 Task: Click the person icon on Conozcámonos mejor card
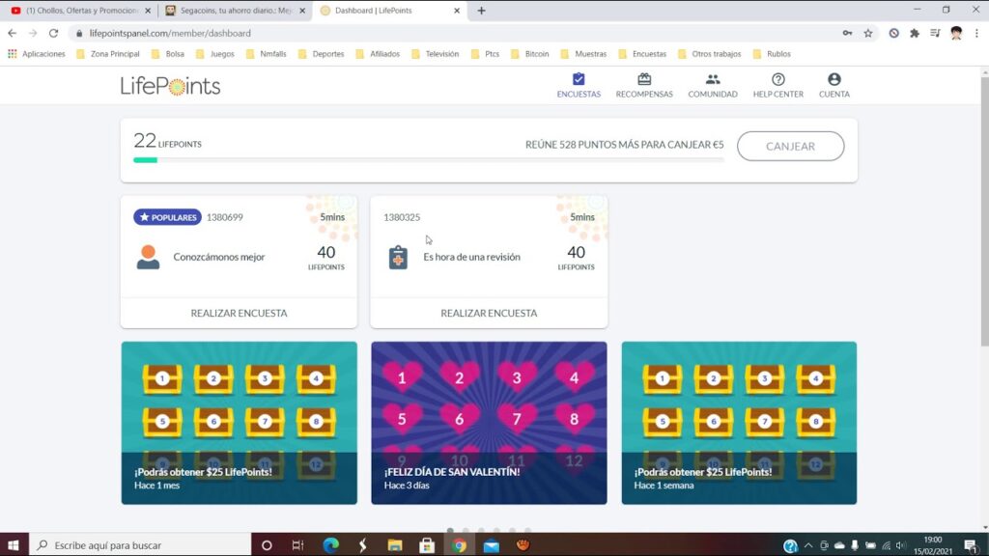click(148, 257)
